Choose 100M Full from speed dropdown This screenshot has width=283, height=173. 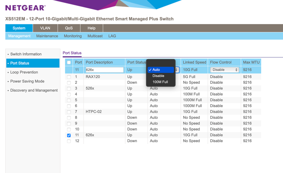tap(160, 82)
